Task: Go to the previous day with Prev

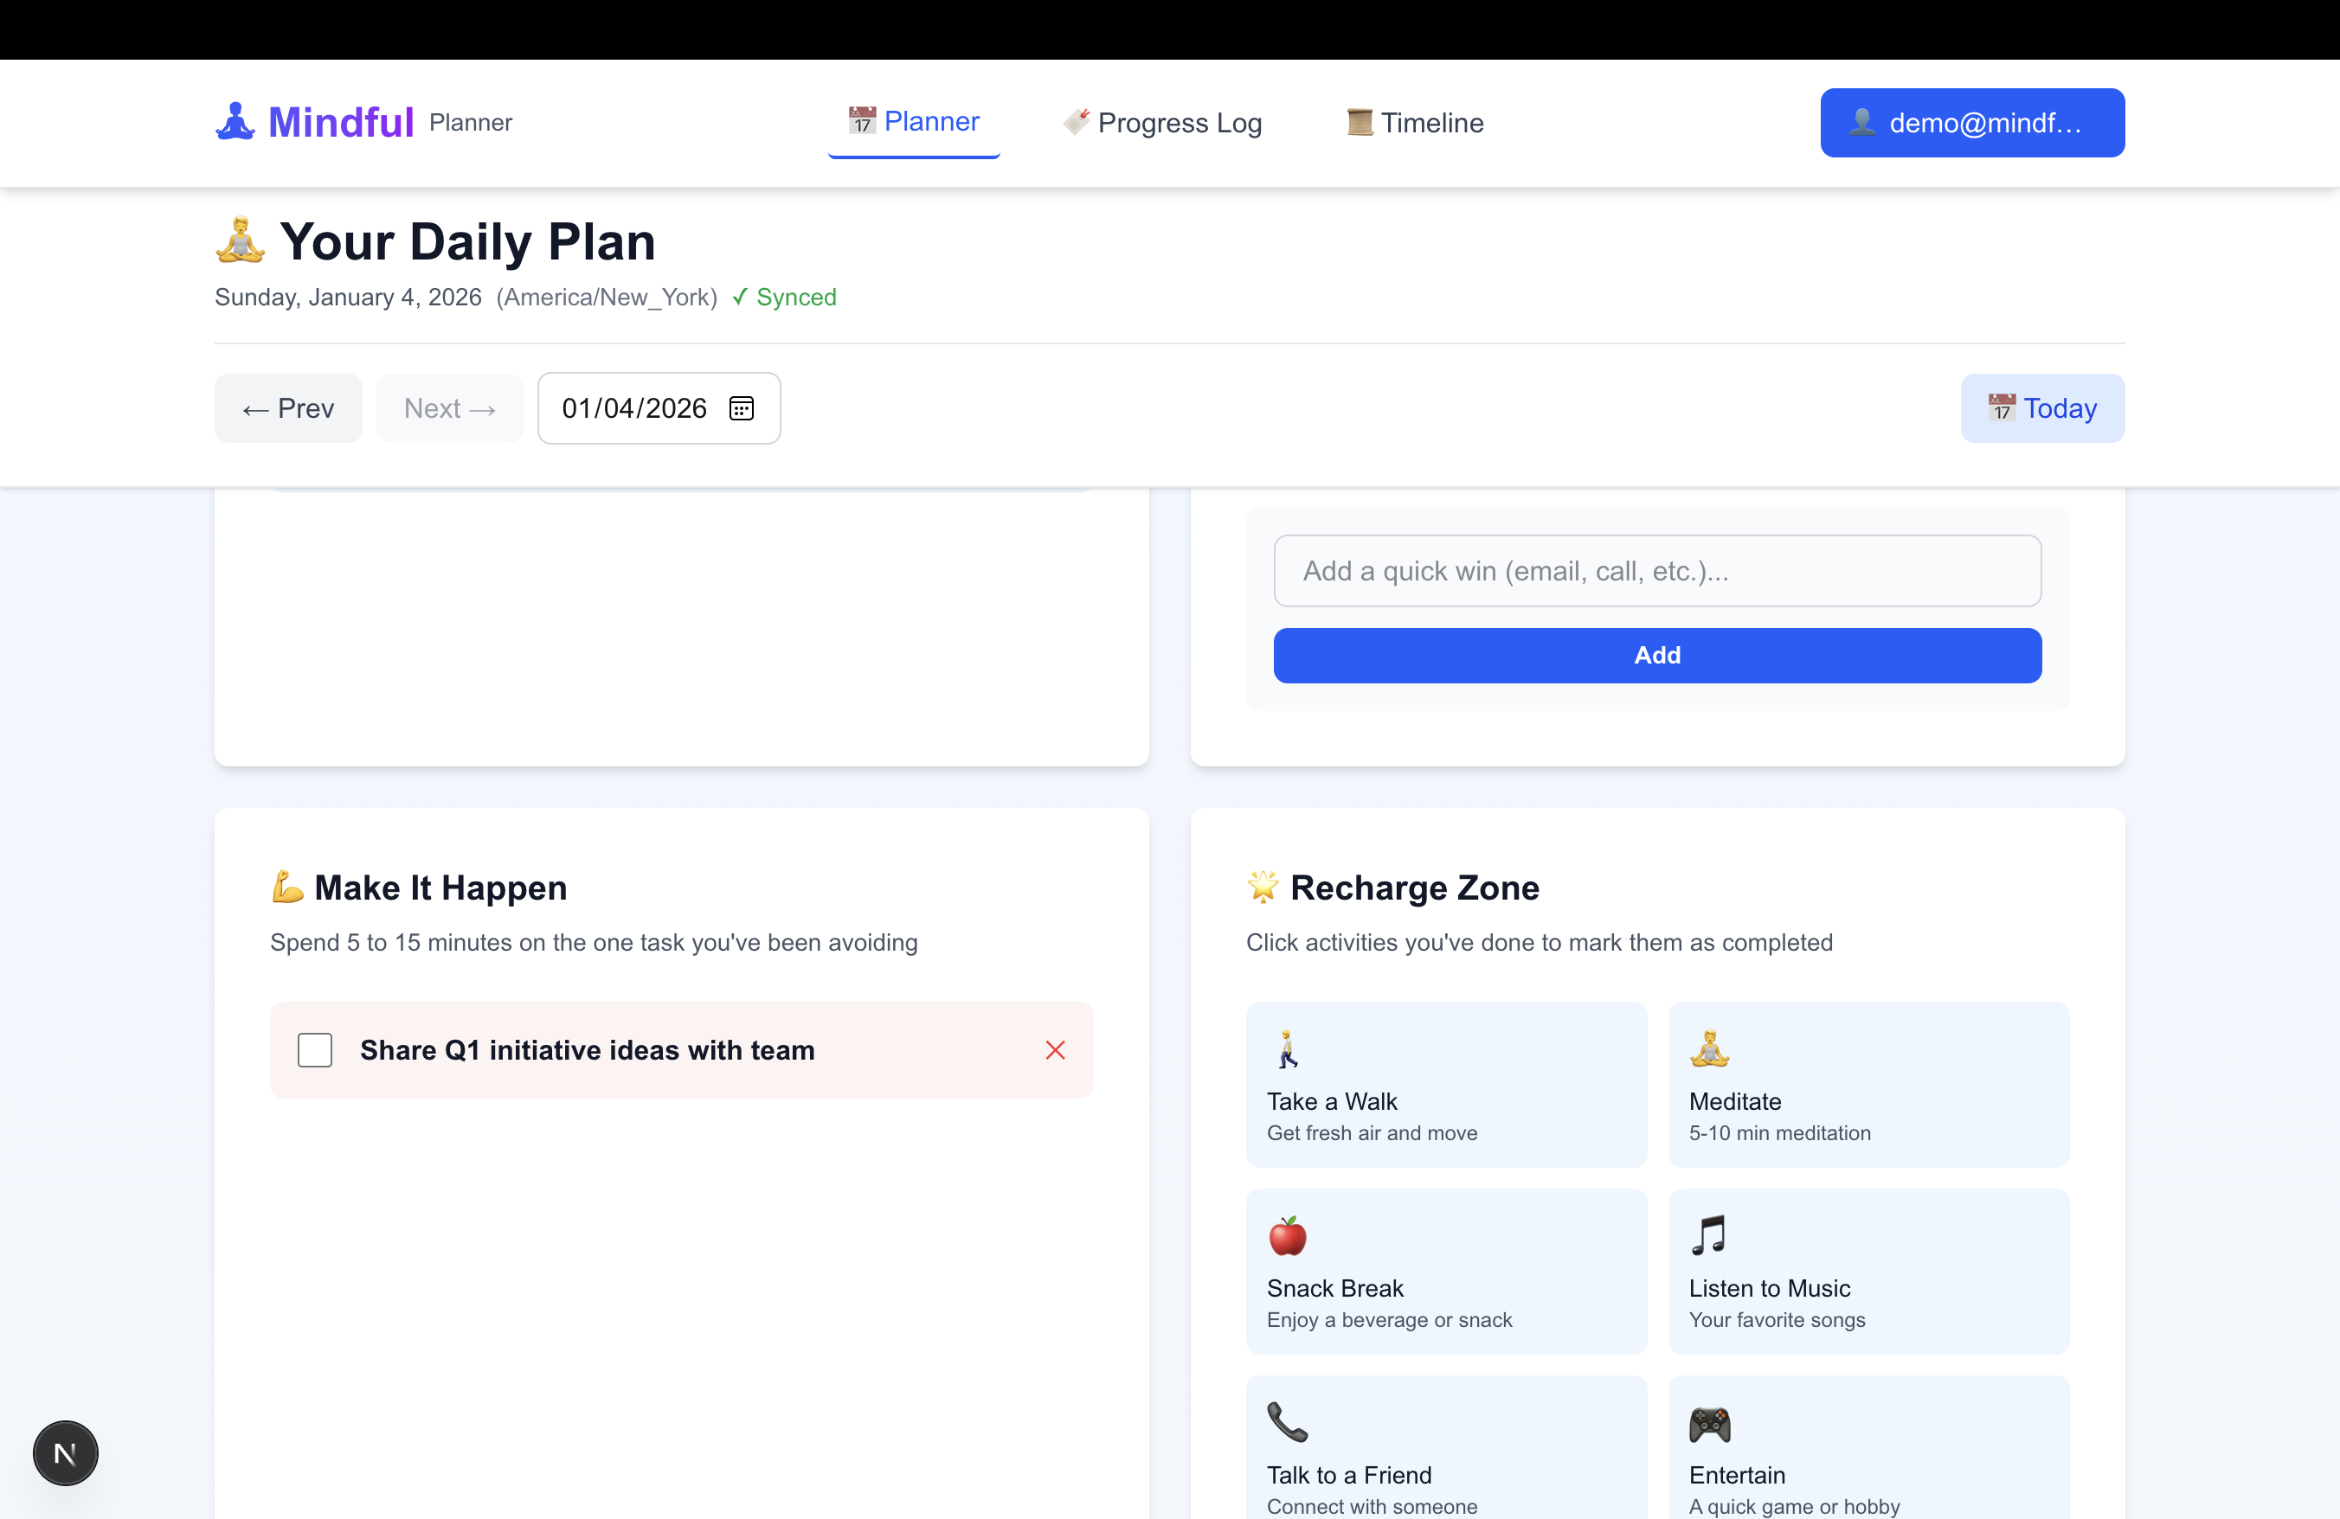Action: [287, 407]
